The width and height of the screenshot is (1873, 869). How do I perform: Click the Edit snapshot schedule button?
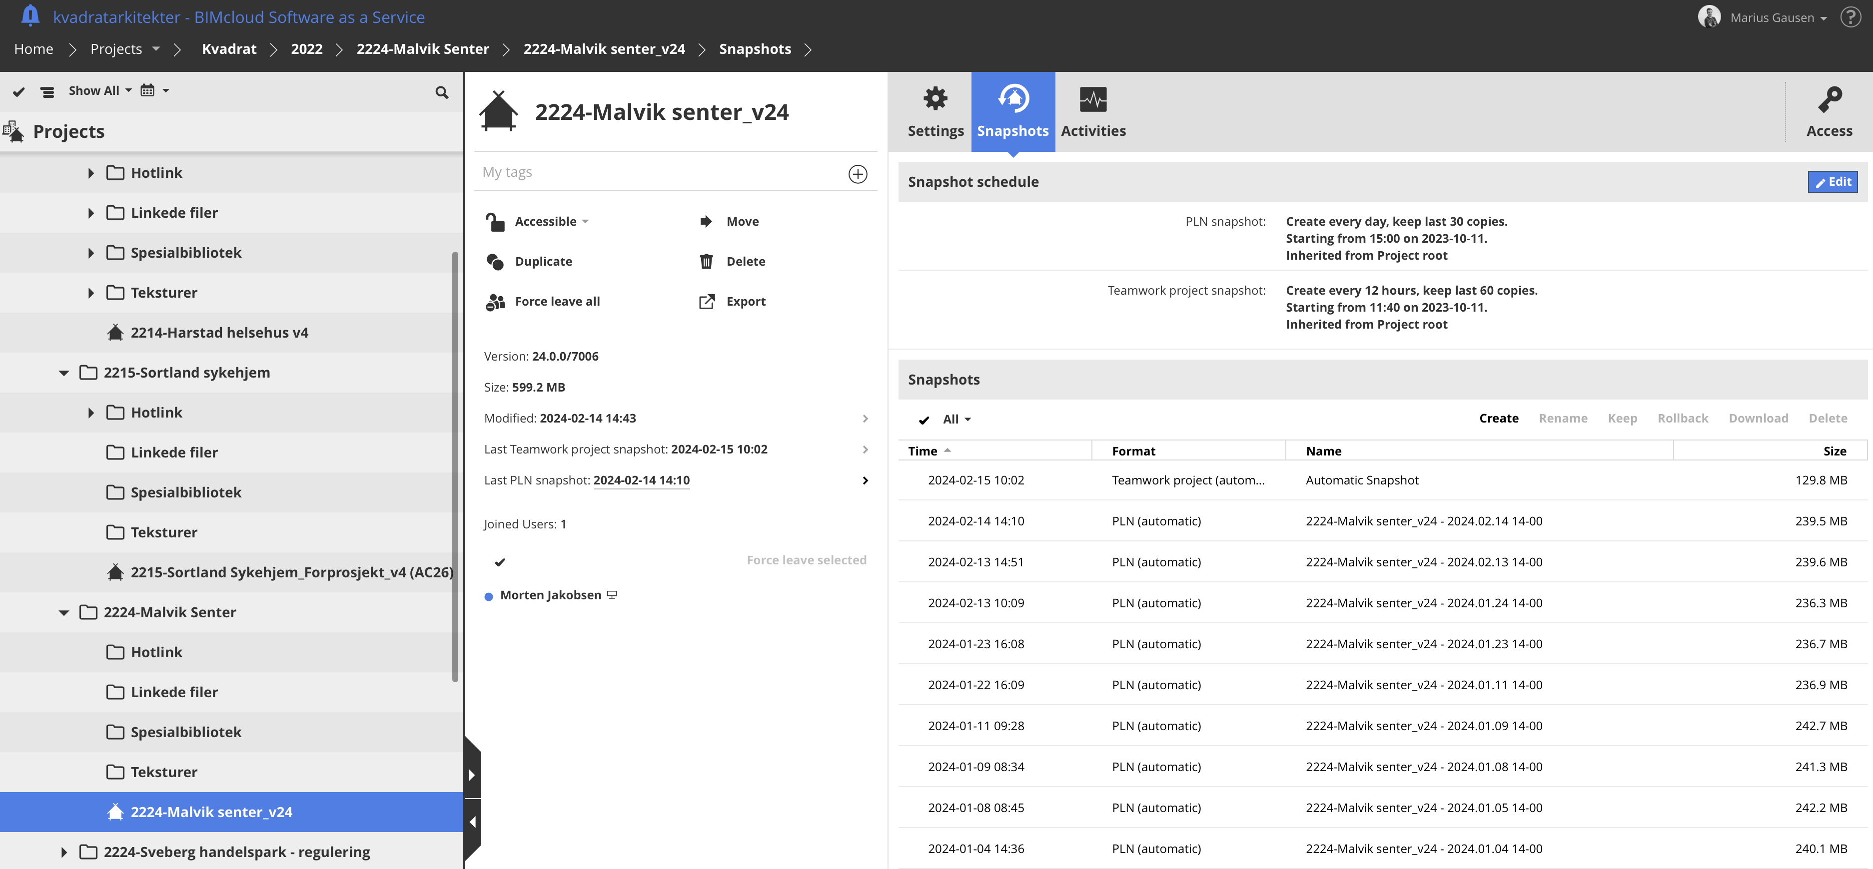tap(1832, 182)
